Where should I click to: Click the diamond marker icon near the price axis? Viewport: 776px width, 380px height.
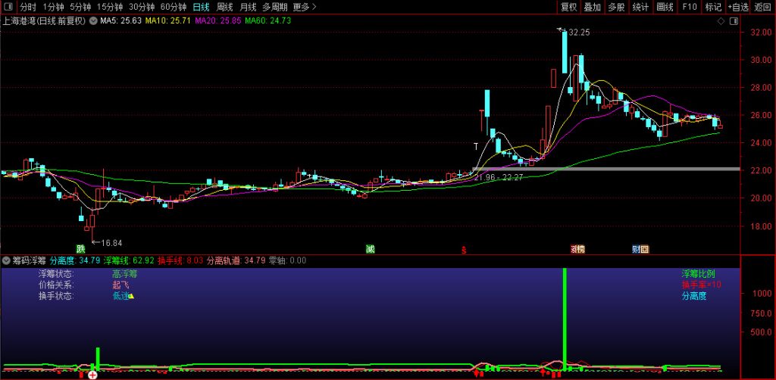(x=720, y=21)
